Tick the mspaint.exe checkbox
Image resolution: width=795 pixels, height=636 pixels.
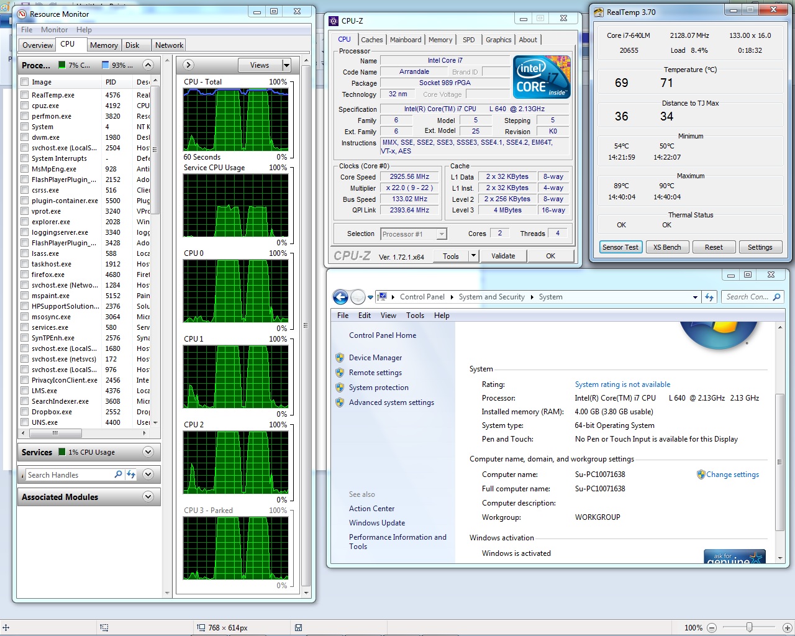click(x=25, y=296)
